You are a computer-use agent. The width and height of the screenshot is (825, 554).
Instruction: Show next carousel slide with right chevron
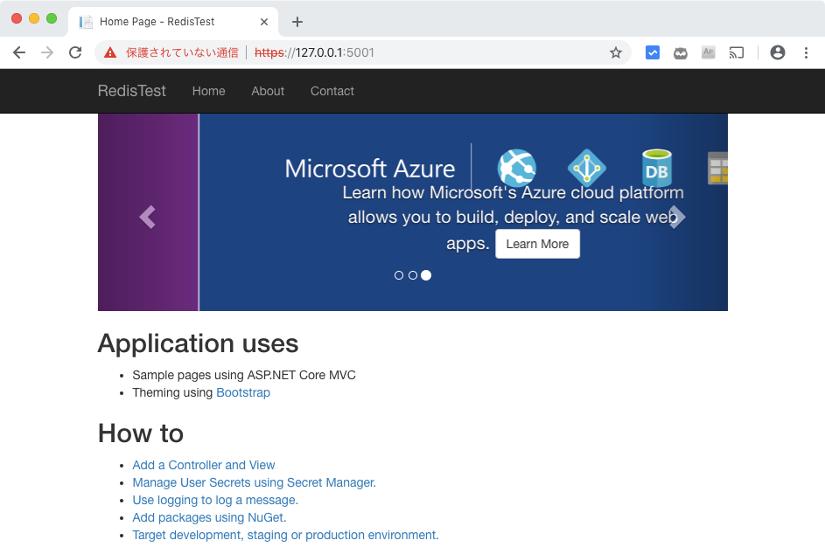point(677,217)
